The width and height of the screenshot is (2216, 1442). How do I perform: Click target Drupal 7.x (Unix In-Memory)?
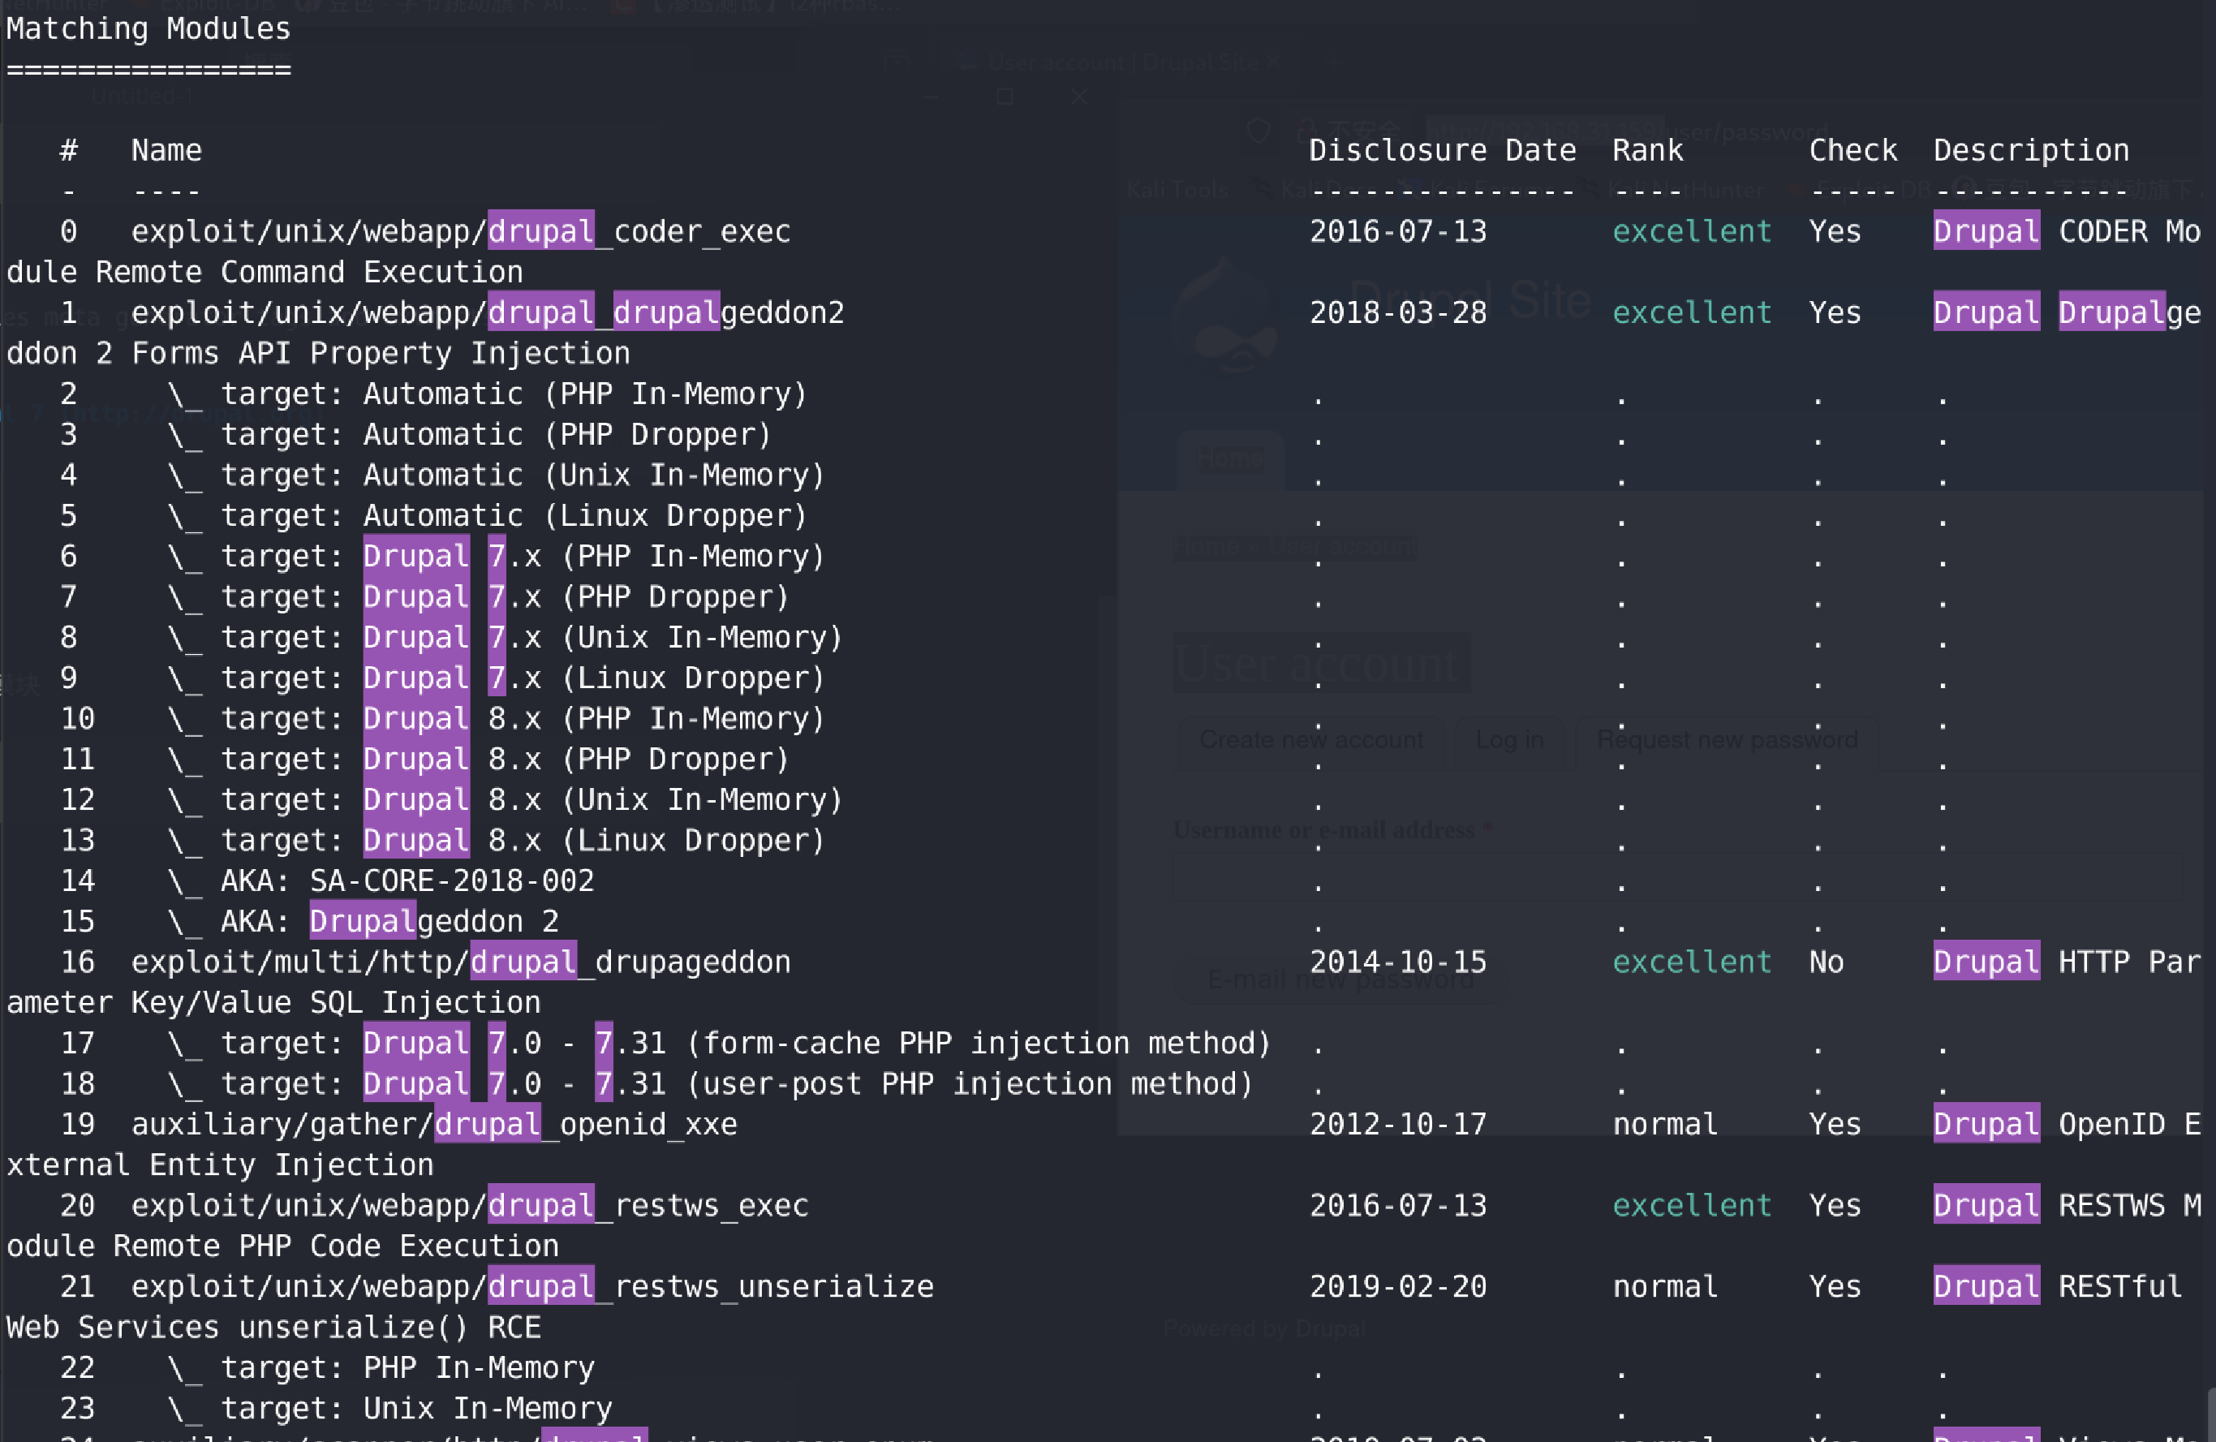pos(506,637)
